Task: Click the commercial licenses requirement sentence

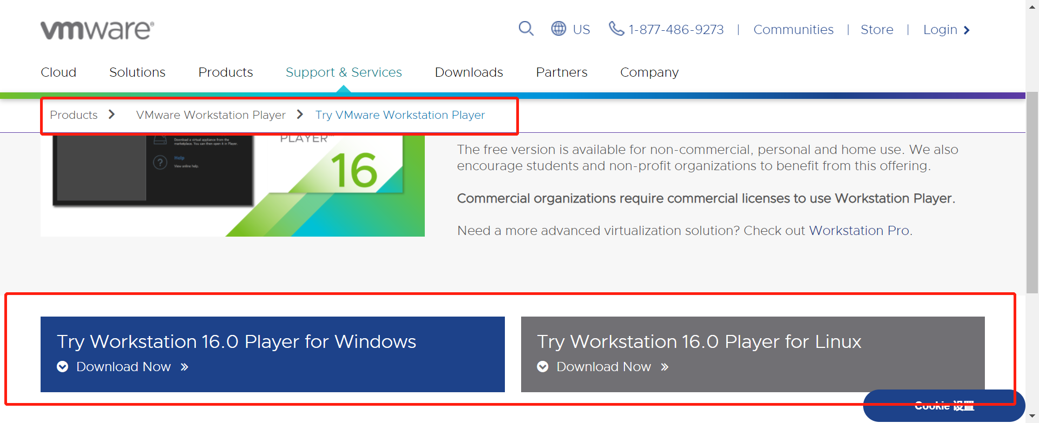Action: pyautogui.click(x=706, y=199)
